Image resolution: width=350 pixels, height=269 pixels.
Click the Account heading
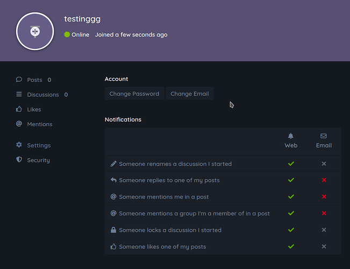pos(116,79)
